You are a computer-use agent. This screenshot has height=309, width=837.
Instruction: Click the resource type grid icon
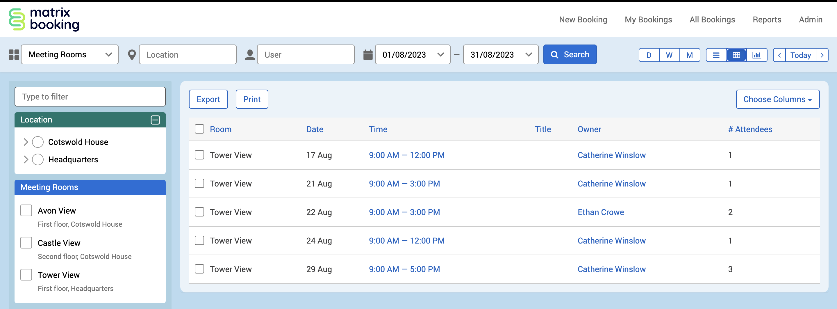[14, 55]
